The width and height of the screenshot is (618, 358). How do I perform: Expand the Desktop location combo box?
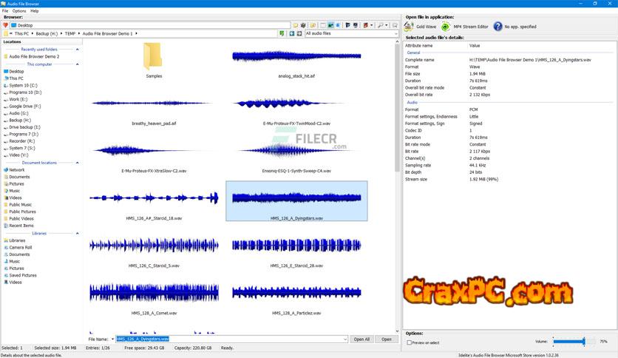288,25
